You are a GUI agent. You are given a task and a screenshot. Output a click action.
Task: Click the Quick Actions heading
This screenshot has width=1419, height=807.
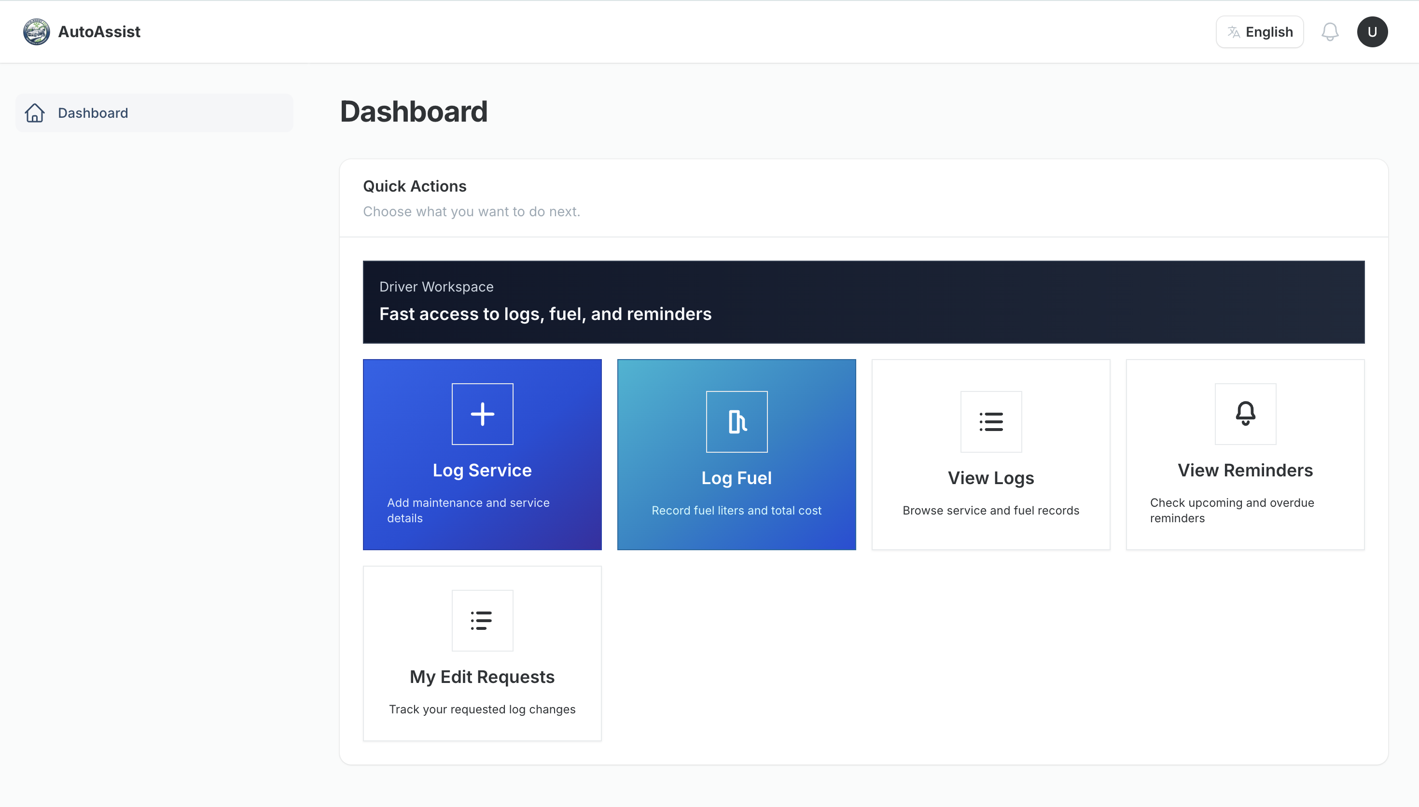click(415, 186)
